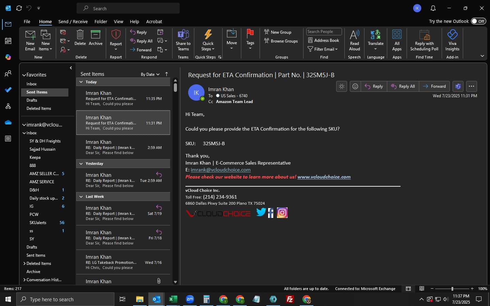The width and height of the screenshot is (490, 306).
Task: Open People in left navigation bar
Action: pos(8,73)
